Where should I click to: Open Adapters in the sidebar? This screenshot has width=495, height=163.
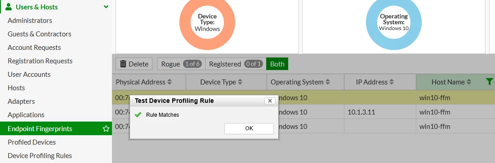21,101
